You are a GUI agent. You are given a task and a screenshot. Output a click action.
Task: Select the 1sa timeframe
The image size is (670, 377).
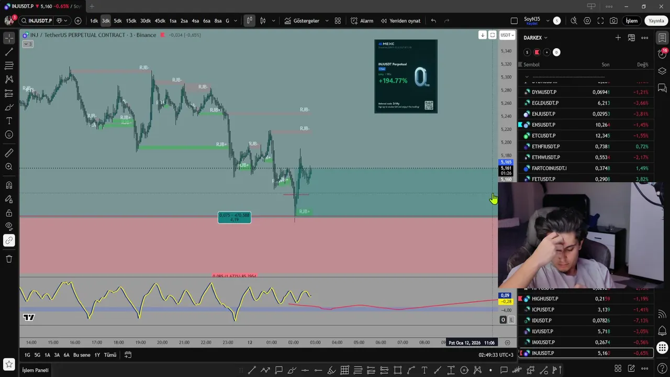pyautogui.click(x=173, y=21)
